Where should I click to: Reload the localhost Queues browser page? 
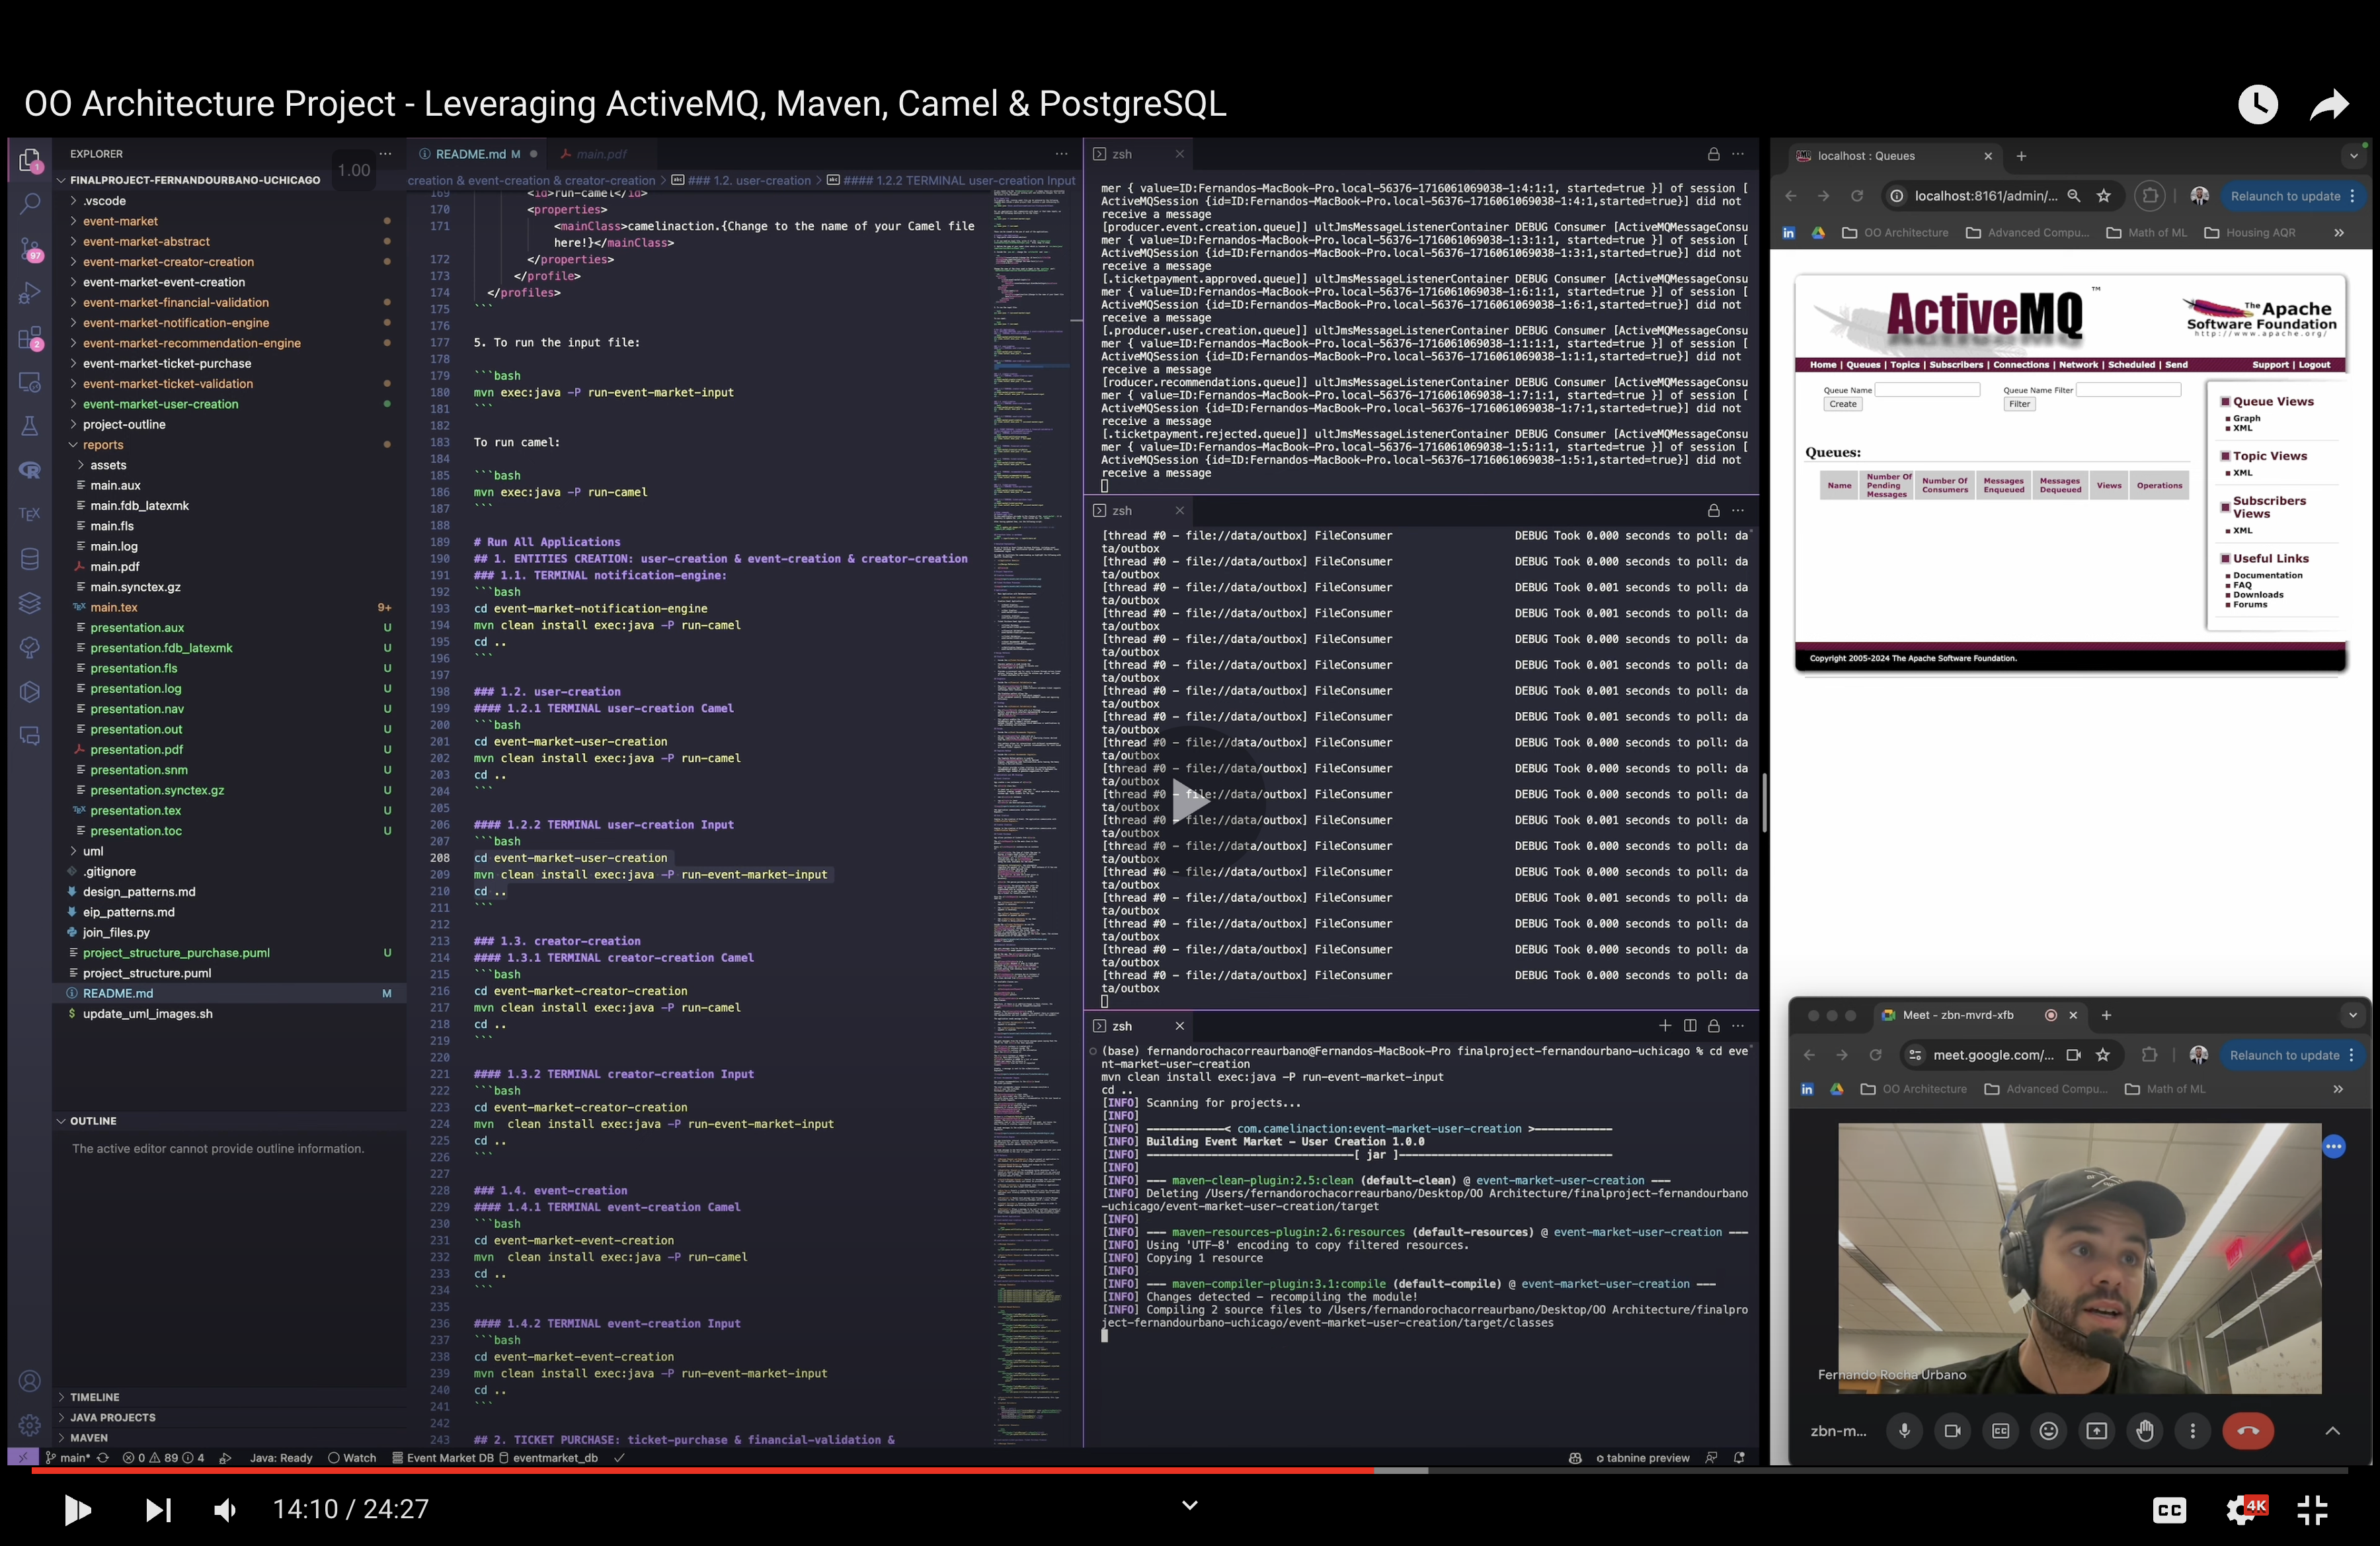click(x=1856, y=196)
